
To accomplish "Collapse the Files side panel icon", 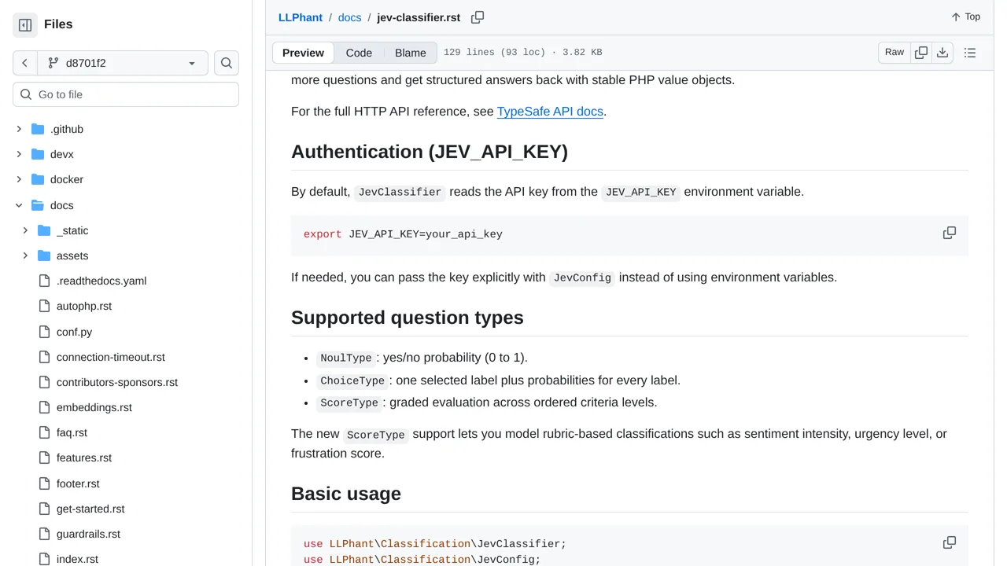I will (25, 25).
